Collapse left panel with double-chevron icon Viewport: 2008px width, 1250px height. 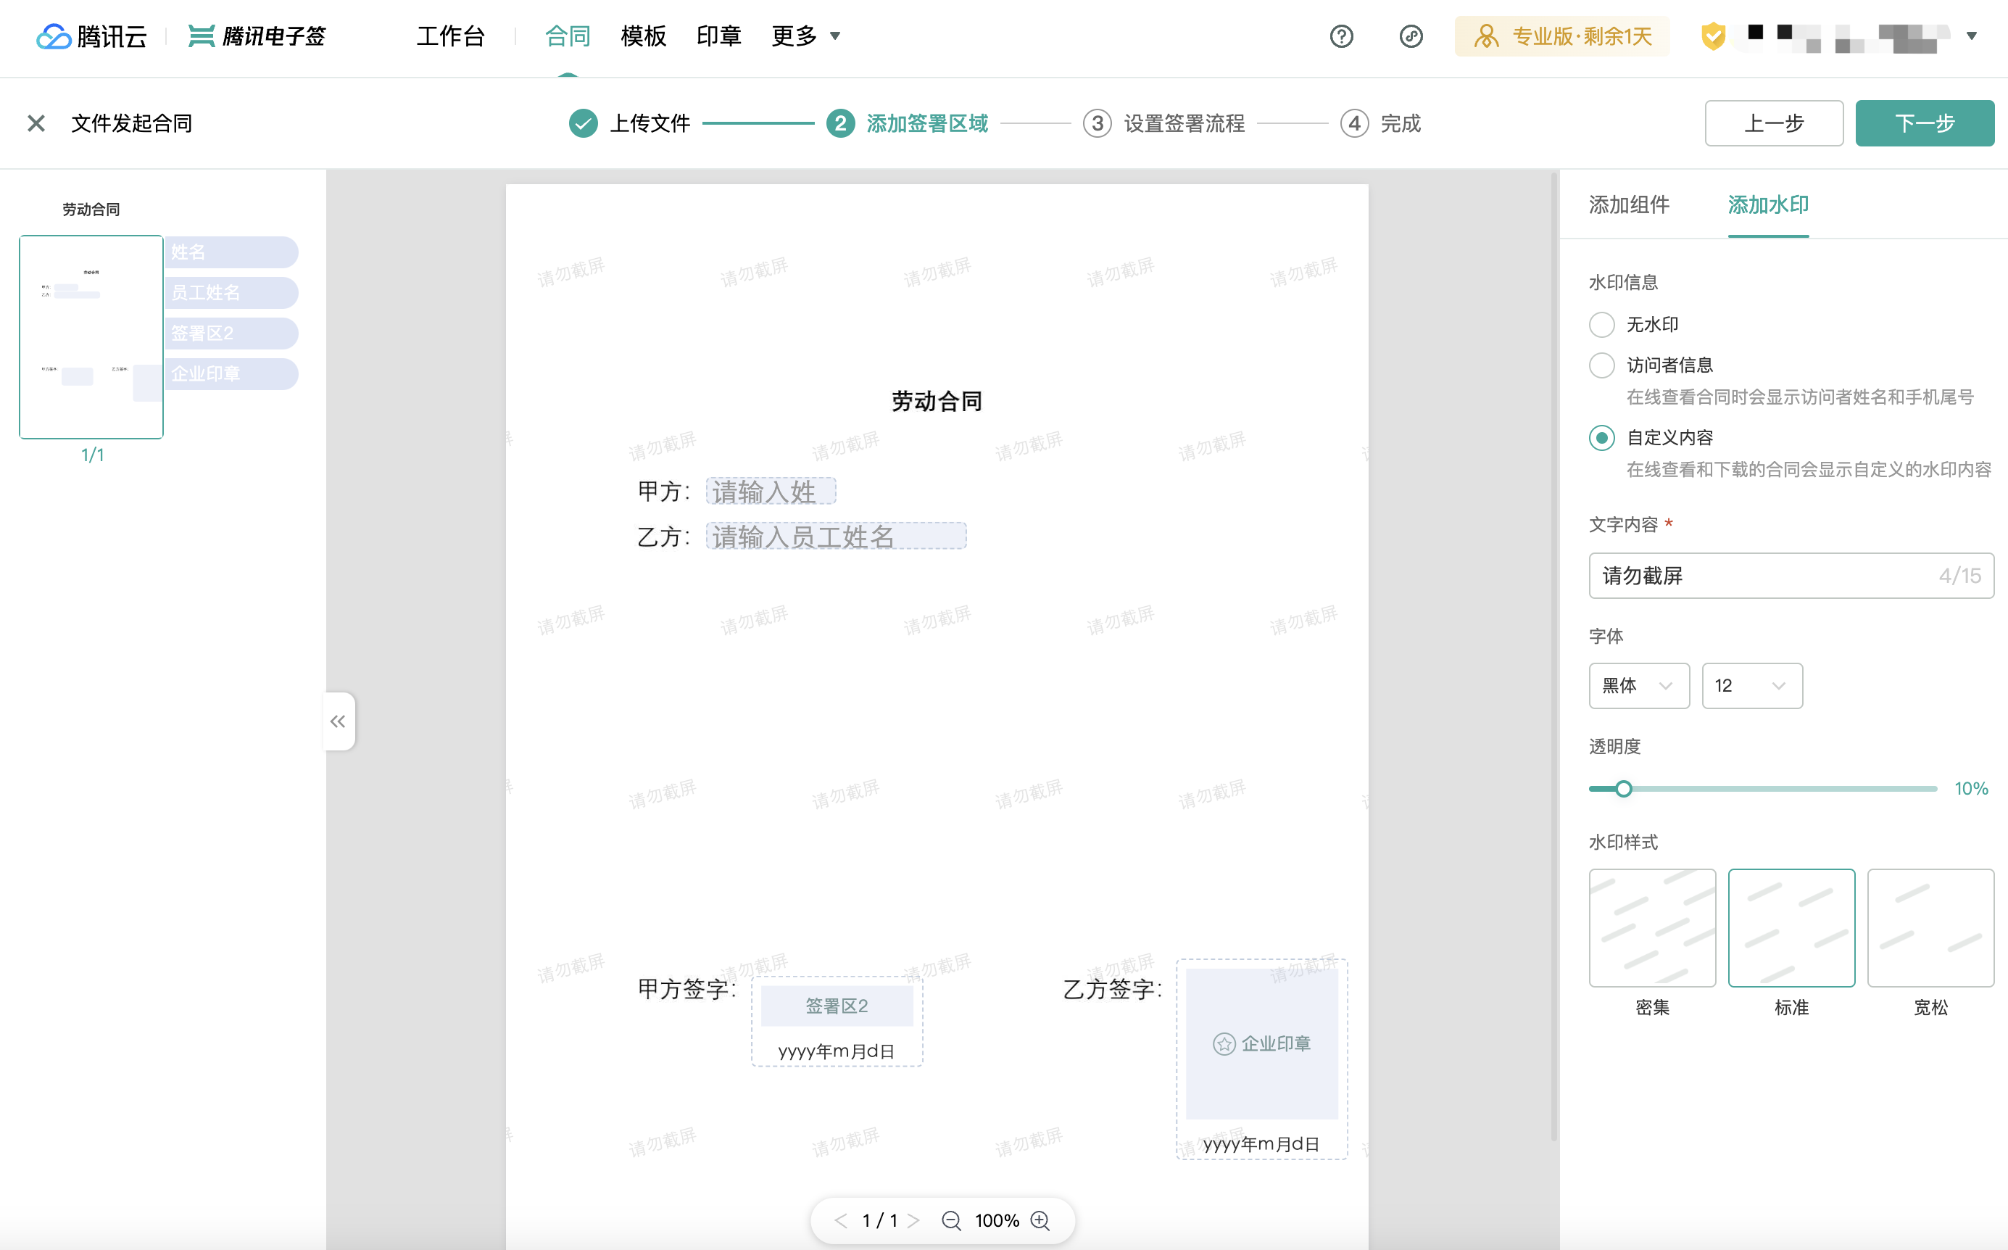pos(338,721)
